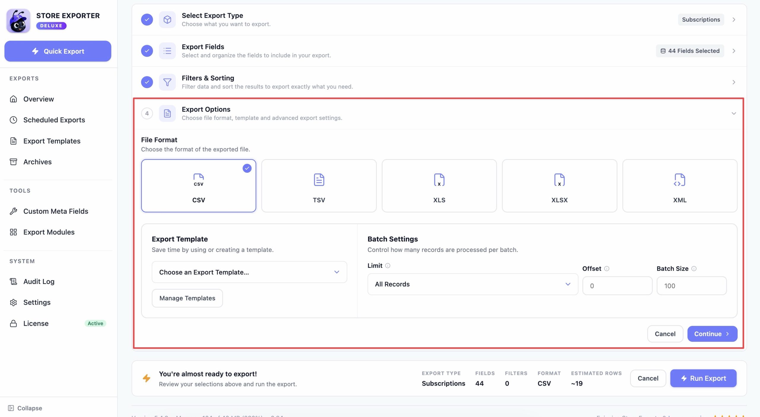
Task: Click the completed checkmark for Select Export Type
Action: click(147, 20)
